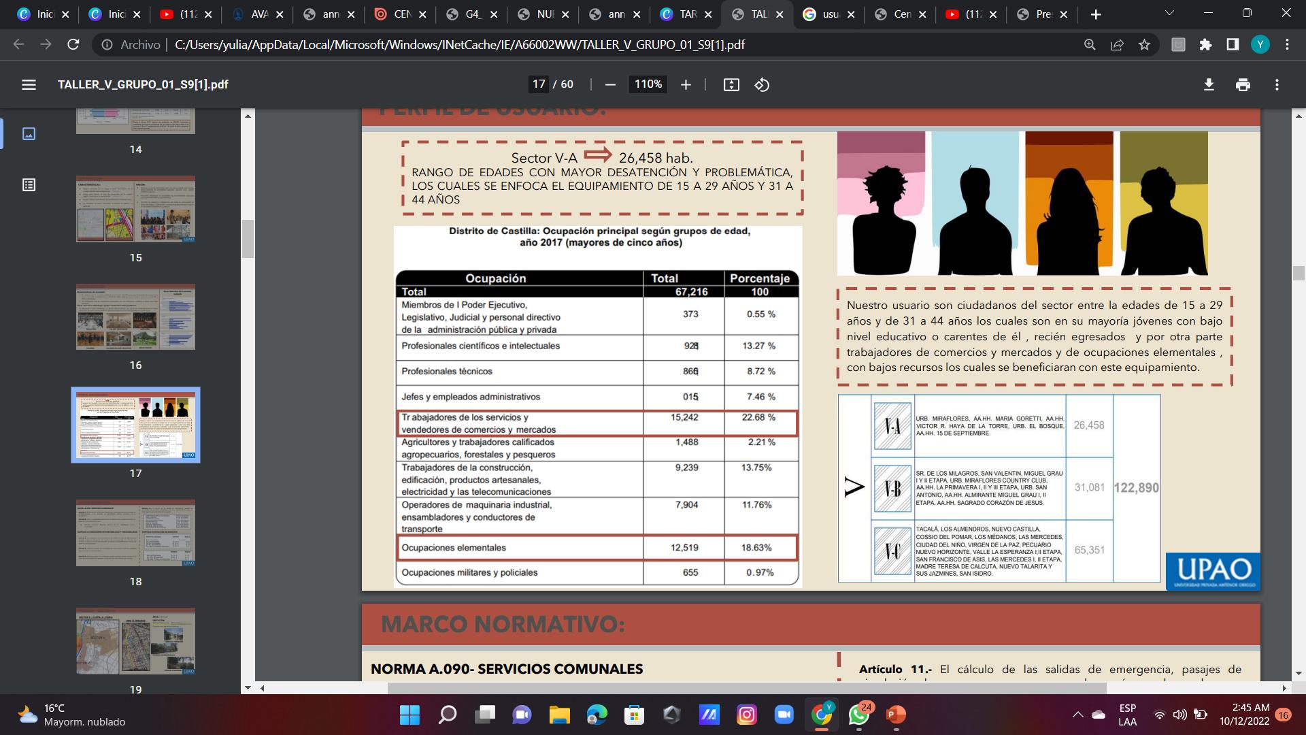
Task: Print the PDF document
Action: [1243, 84]
